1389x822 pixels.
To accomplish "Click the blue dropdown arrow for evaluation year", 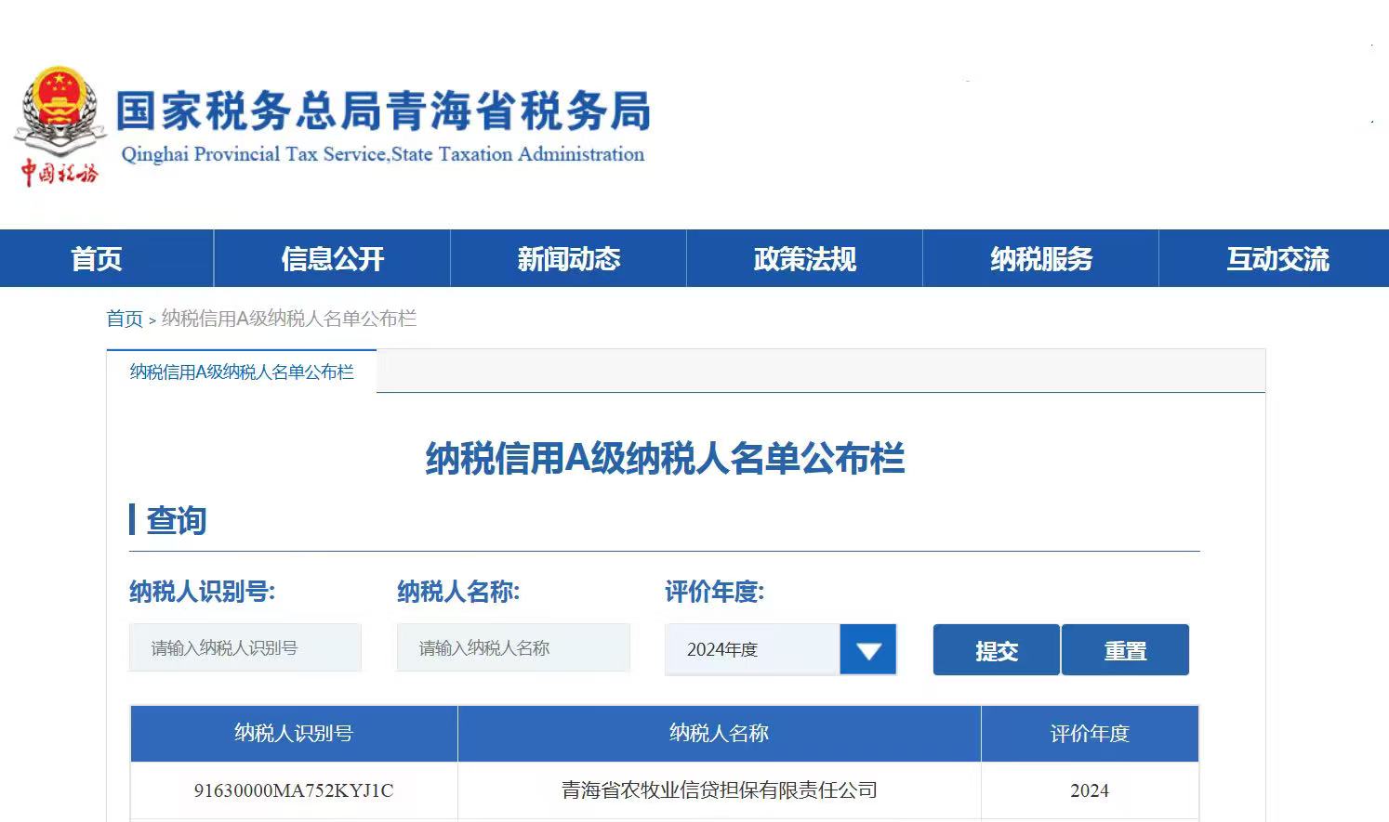I will coord(867,649).
